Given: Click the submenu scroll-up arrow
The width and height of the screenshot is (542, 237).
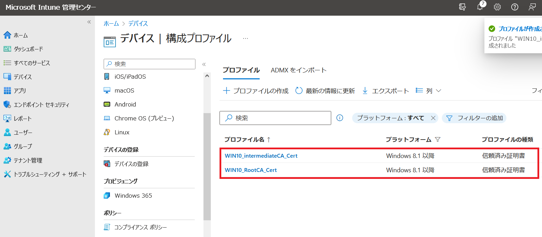Looking at the screenshot, I should tap(207, 76).
